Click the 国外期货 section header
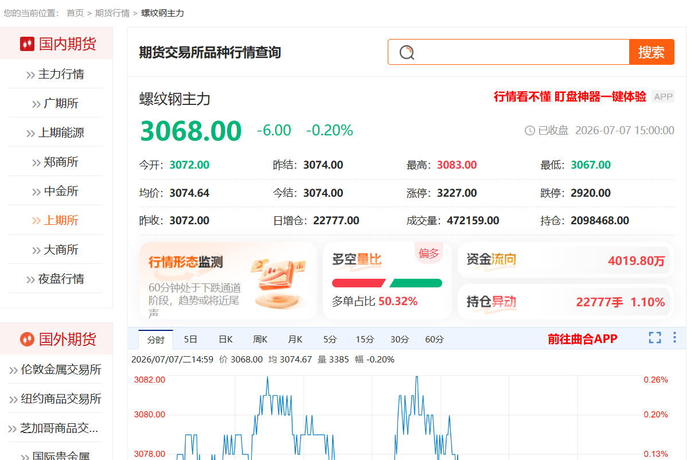The height and width of the screenshot is (460, 694). 56,339
